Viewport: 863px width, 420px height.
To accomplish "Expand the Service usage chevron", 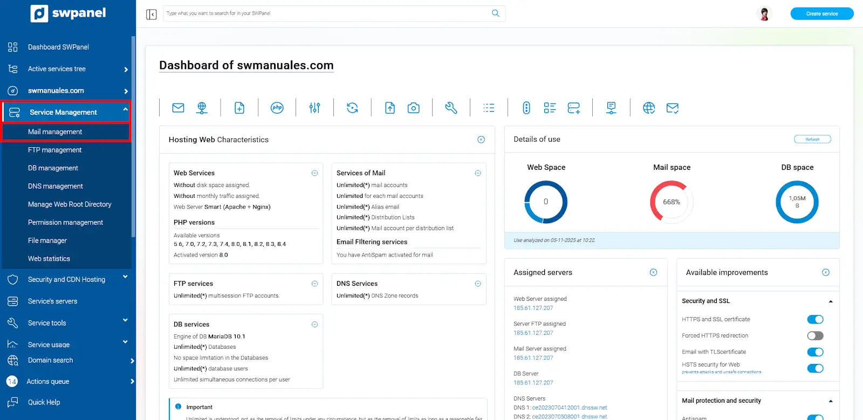I will pyautogui.click(x=125, y=342).
